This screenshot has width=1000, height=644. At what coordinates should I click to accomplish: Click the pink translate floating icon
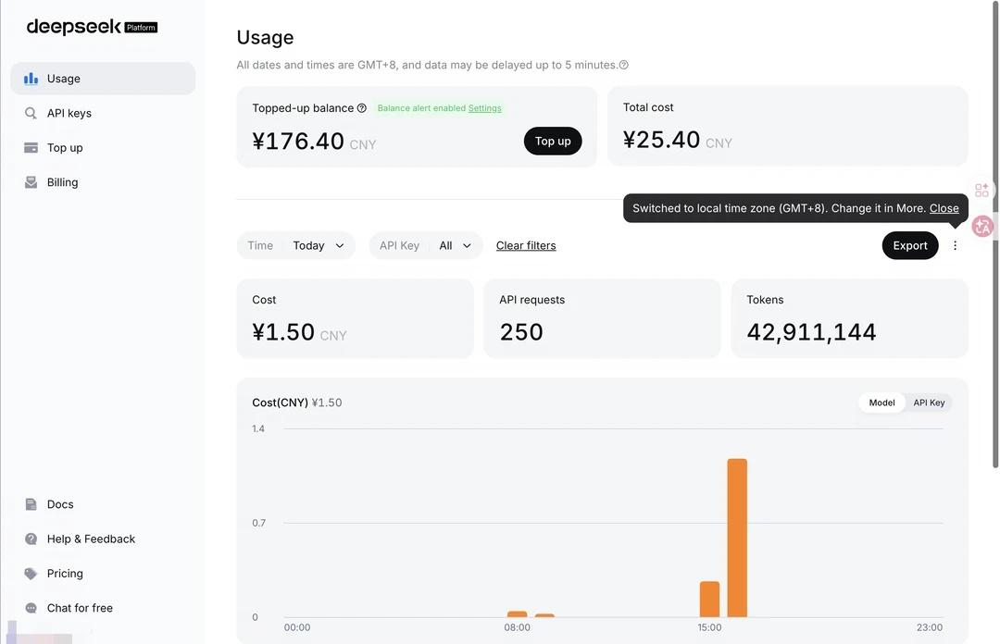tap(982, 226)
